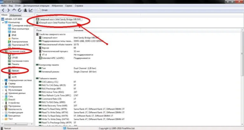Select the Технологический процесс row

59,51
